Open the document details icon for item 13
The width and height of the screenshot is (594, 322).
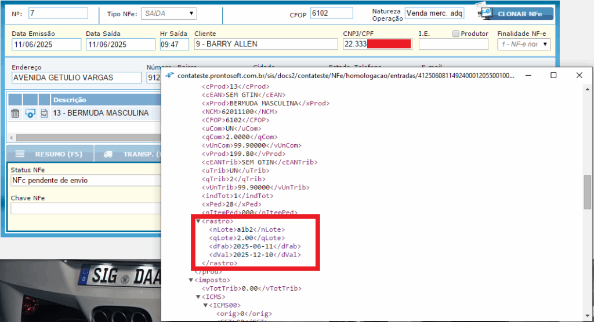coord(44,113)
